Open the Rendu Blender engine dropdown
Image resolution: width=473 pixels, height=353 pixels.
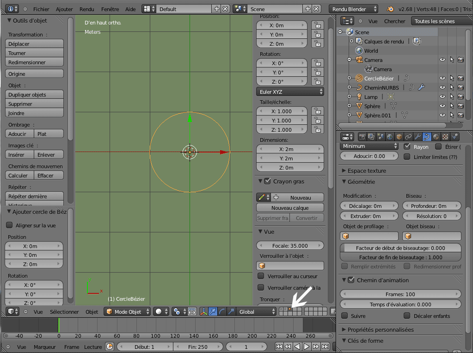(353, 9)
